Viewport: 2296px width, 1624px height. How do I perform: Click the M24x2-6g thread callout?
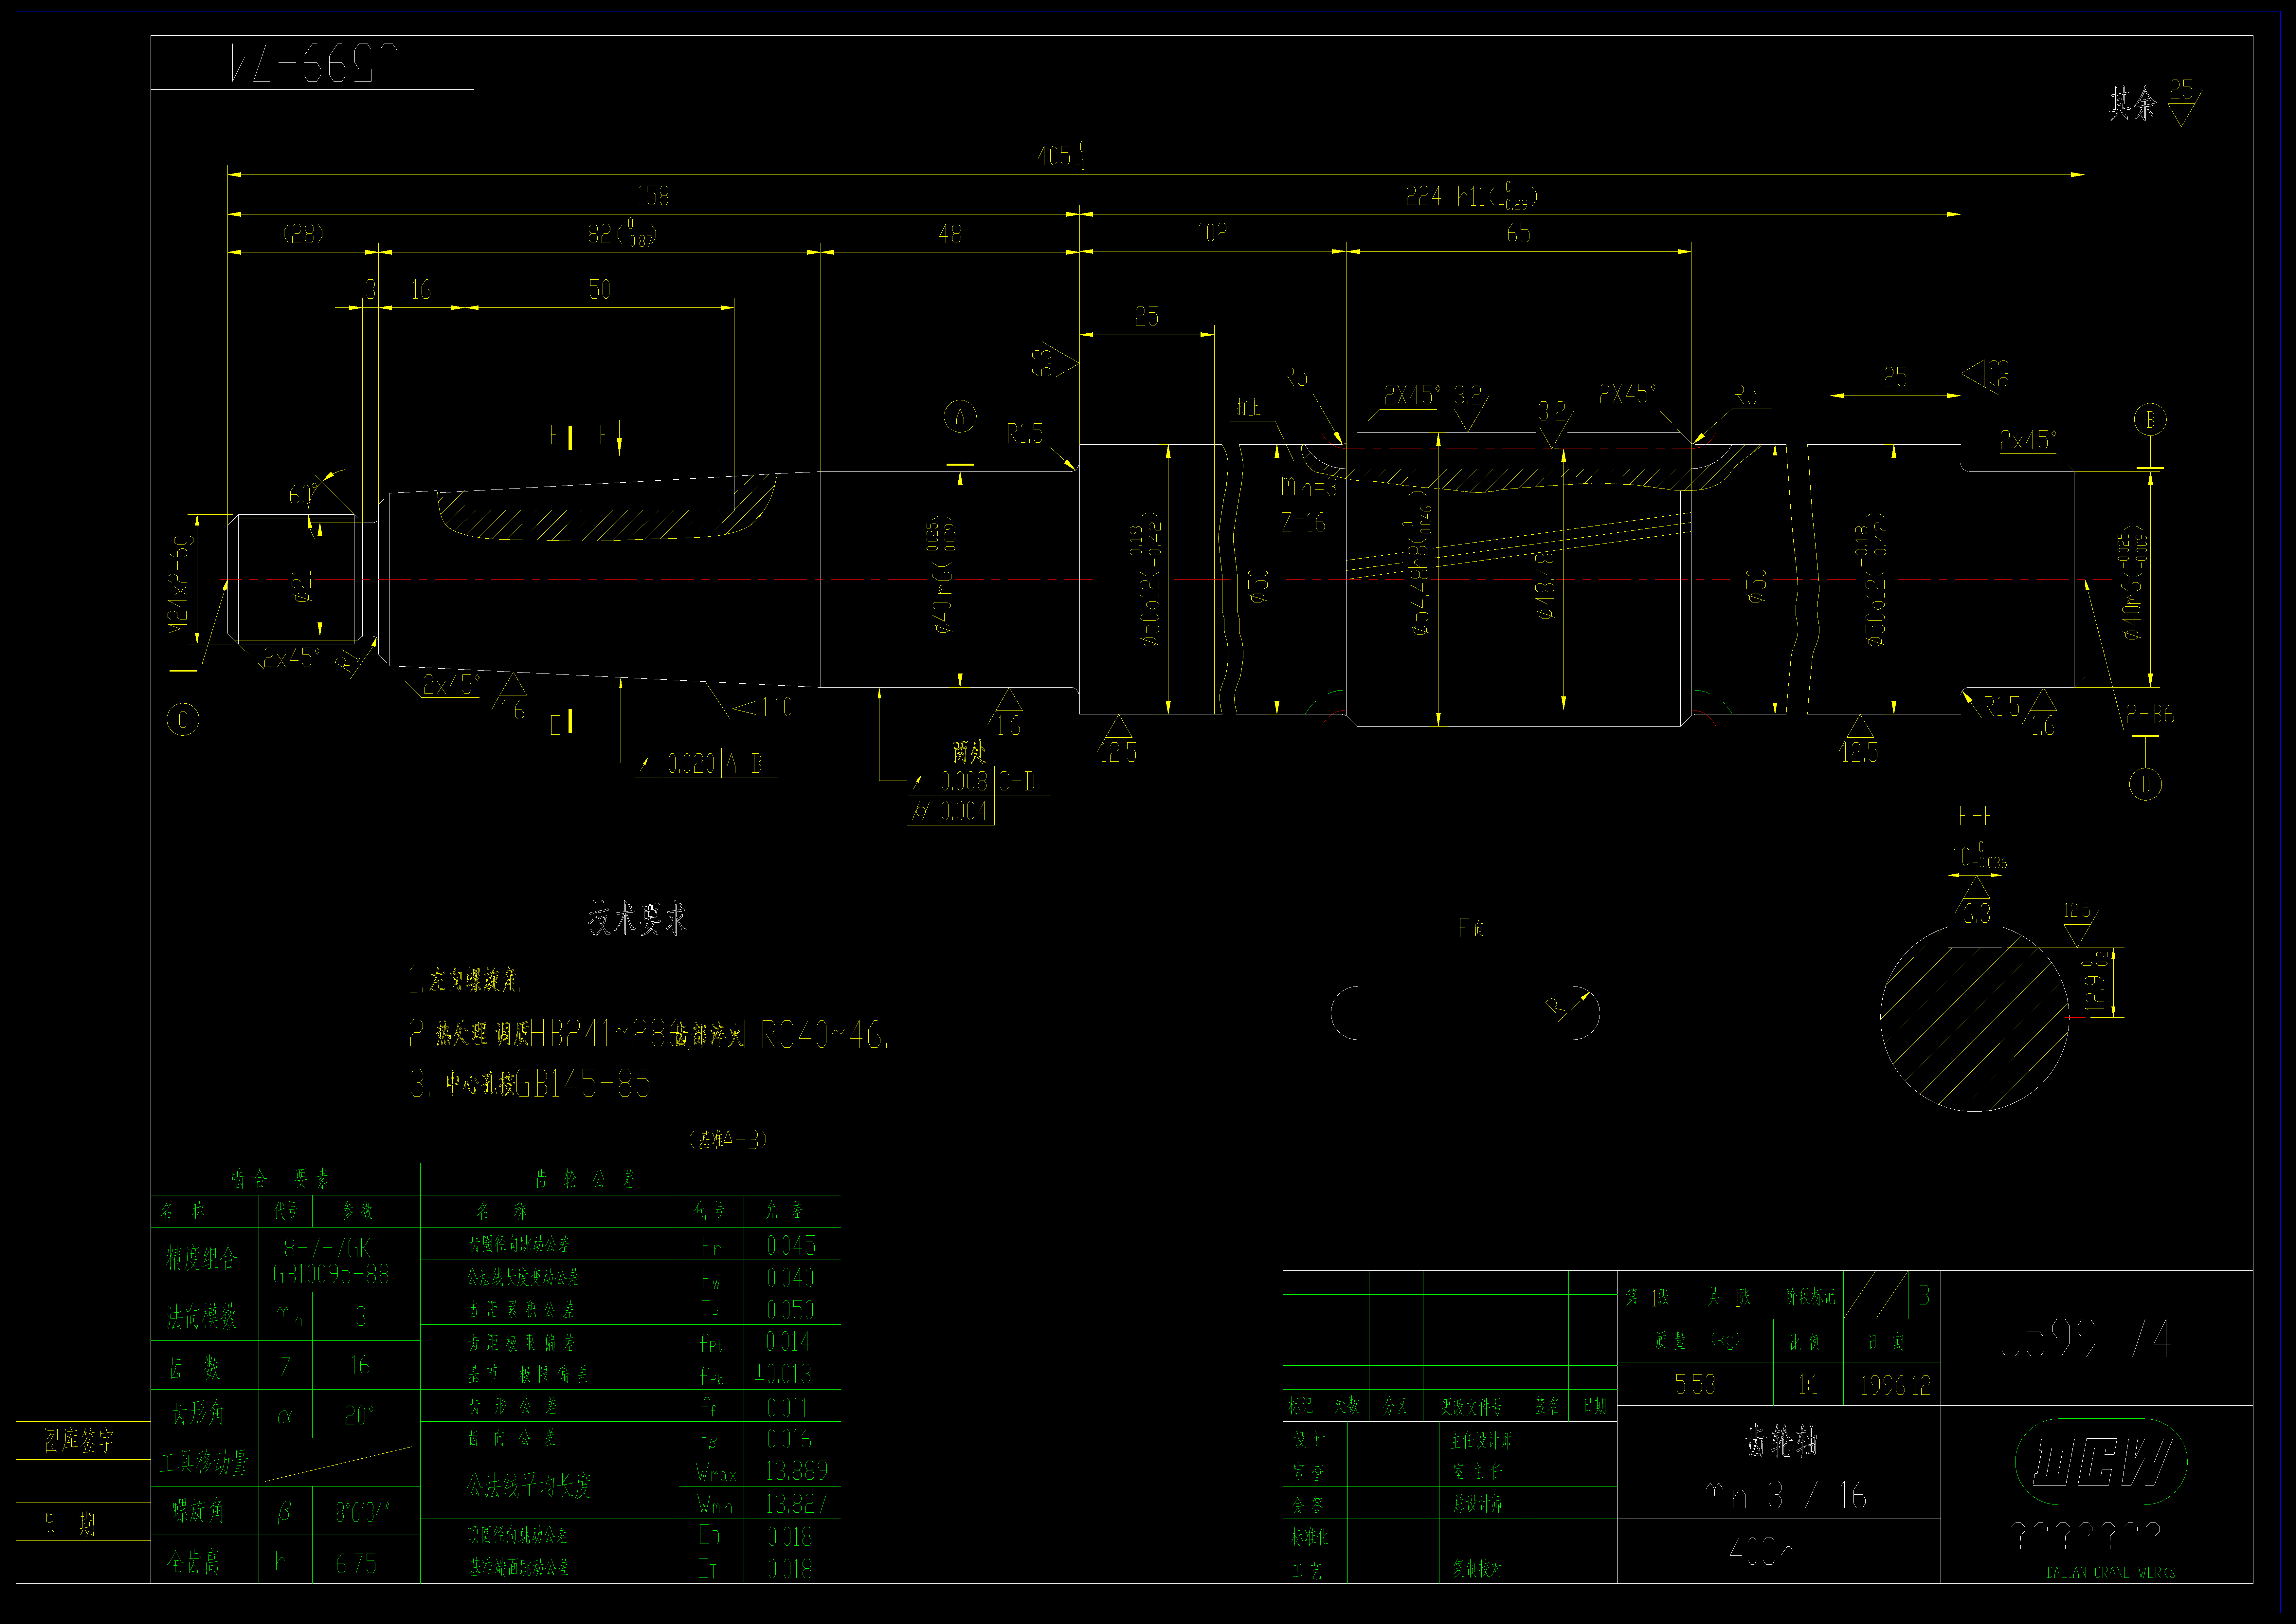coord(178,584)
